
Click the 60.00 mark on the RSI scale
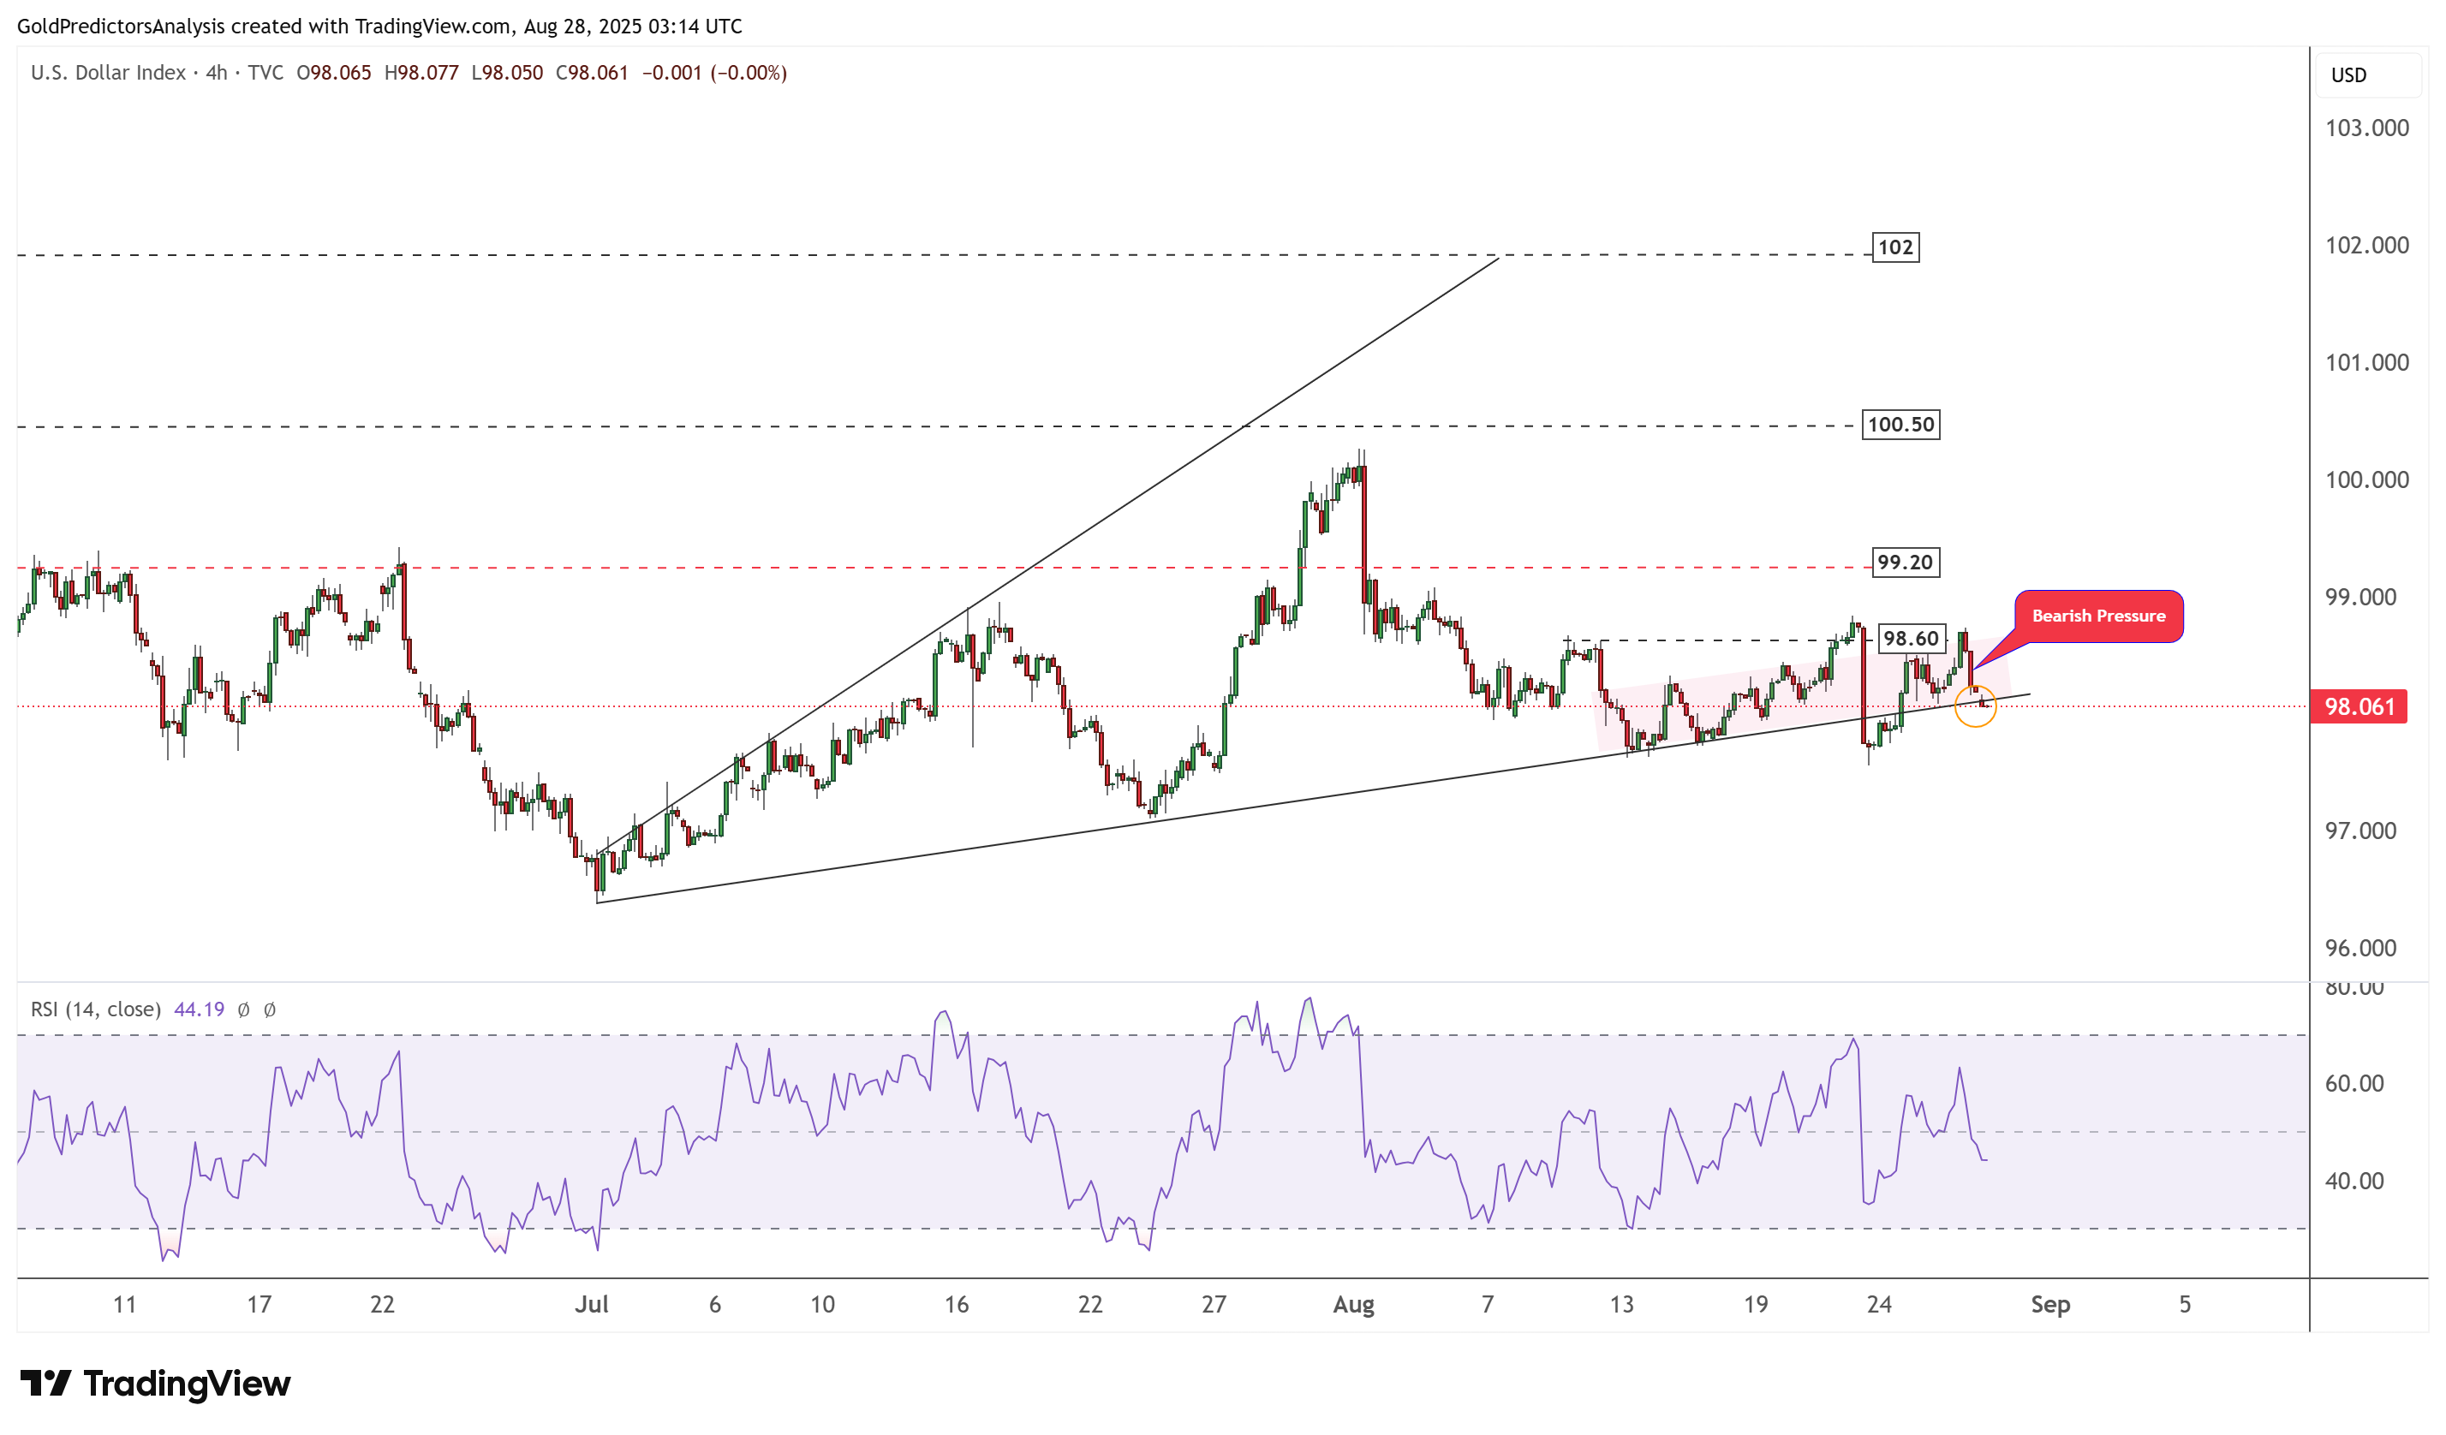pyautogui.click(x=2354, y=1084)
